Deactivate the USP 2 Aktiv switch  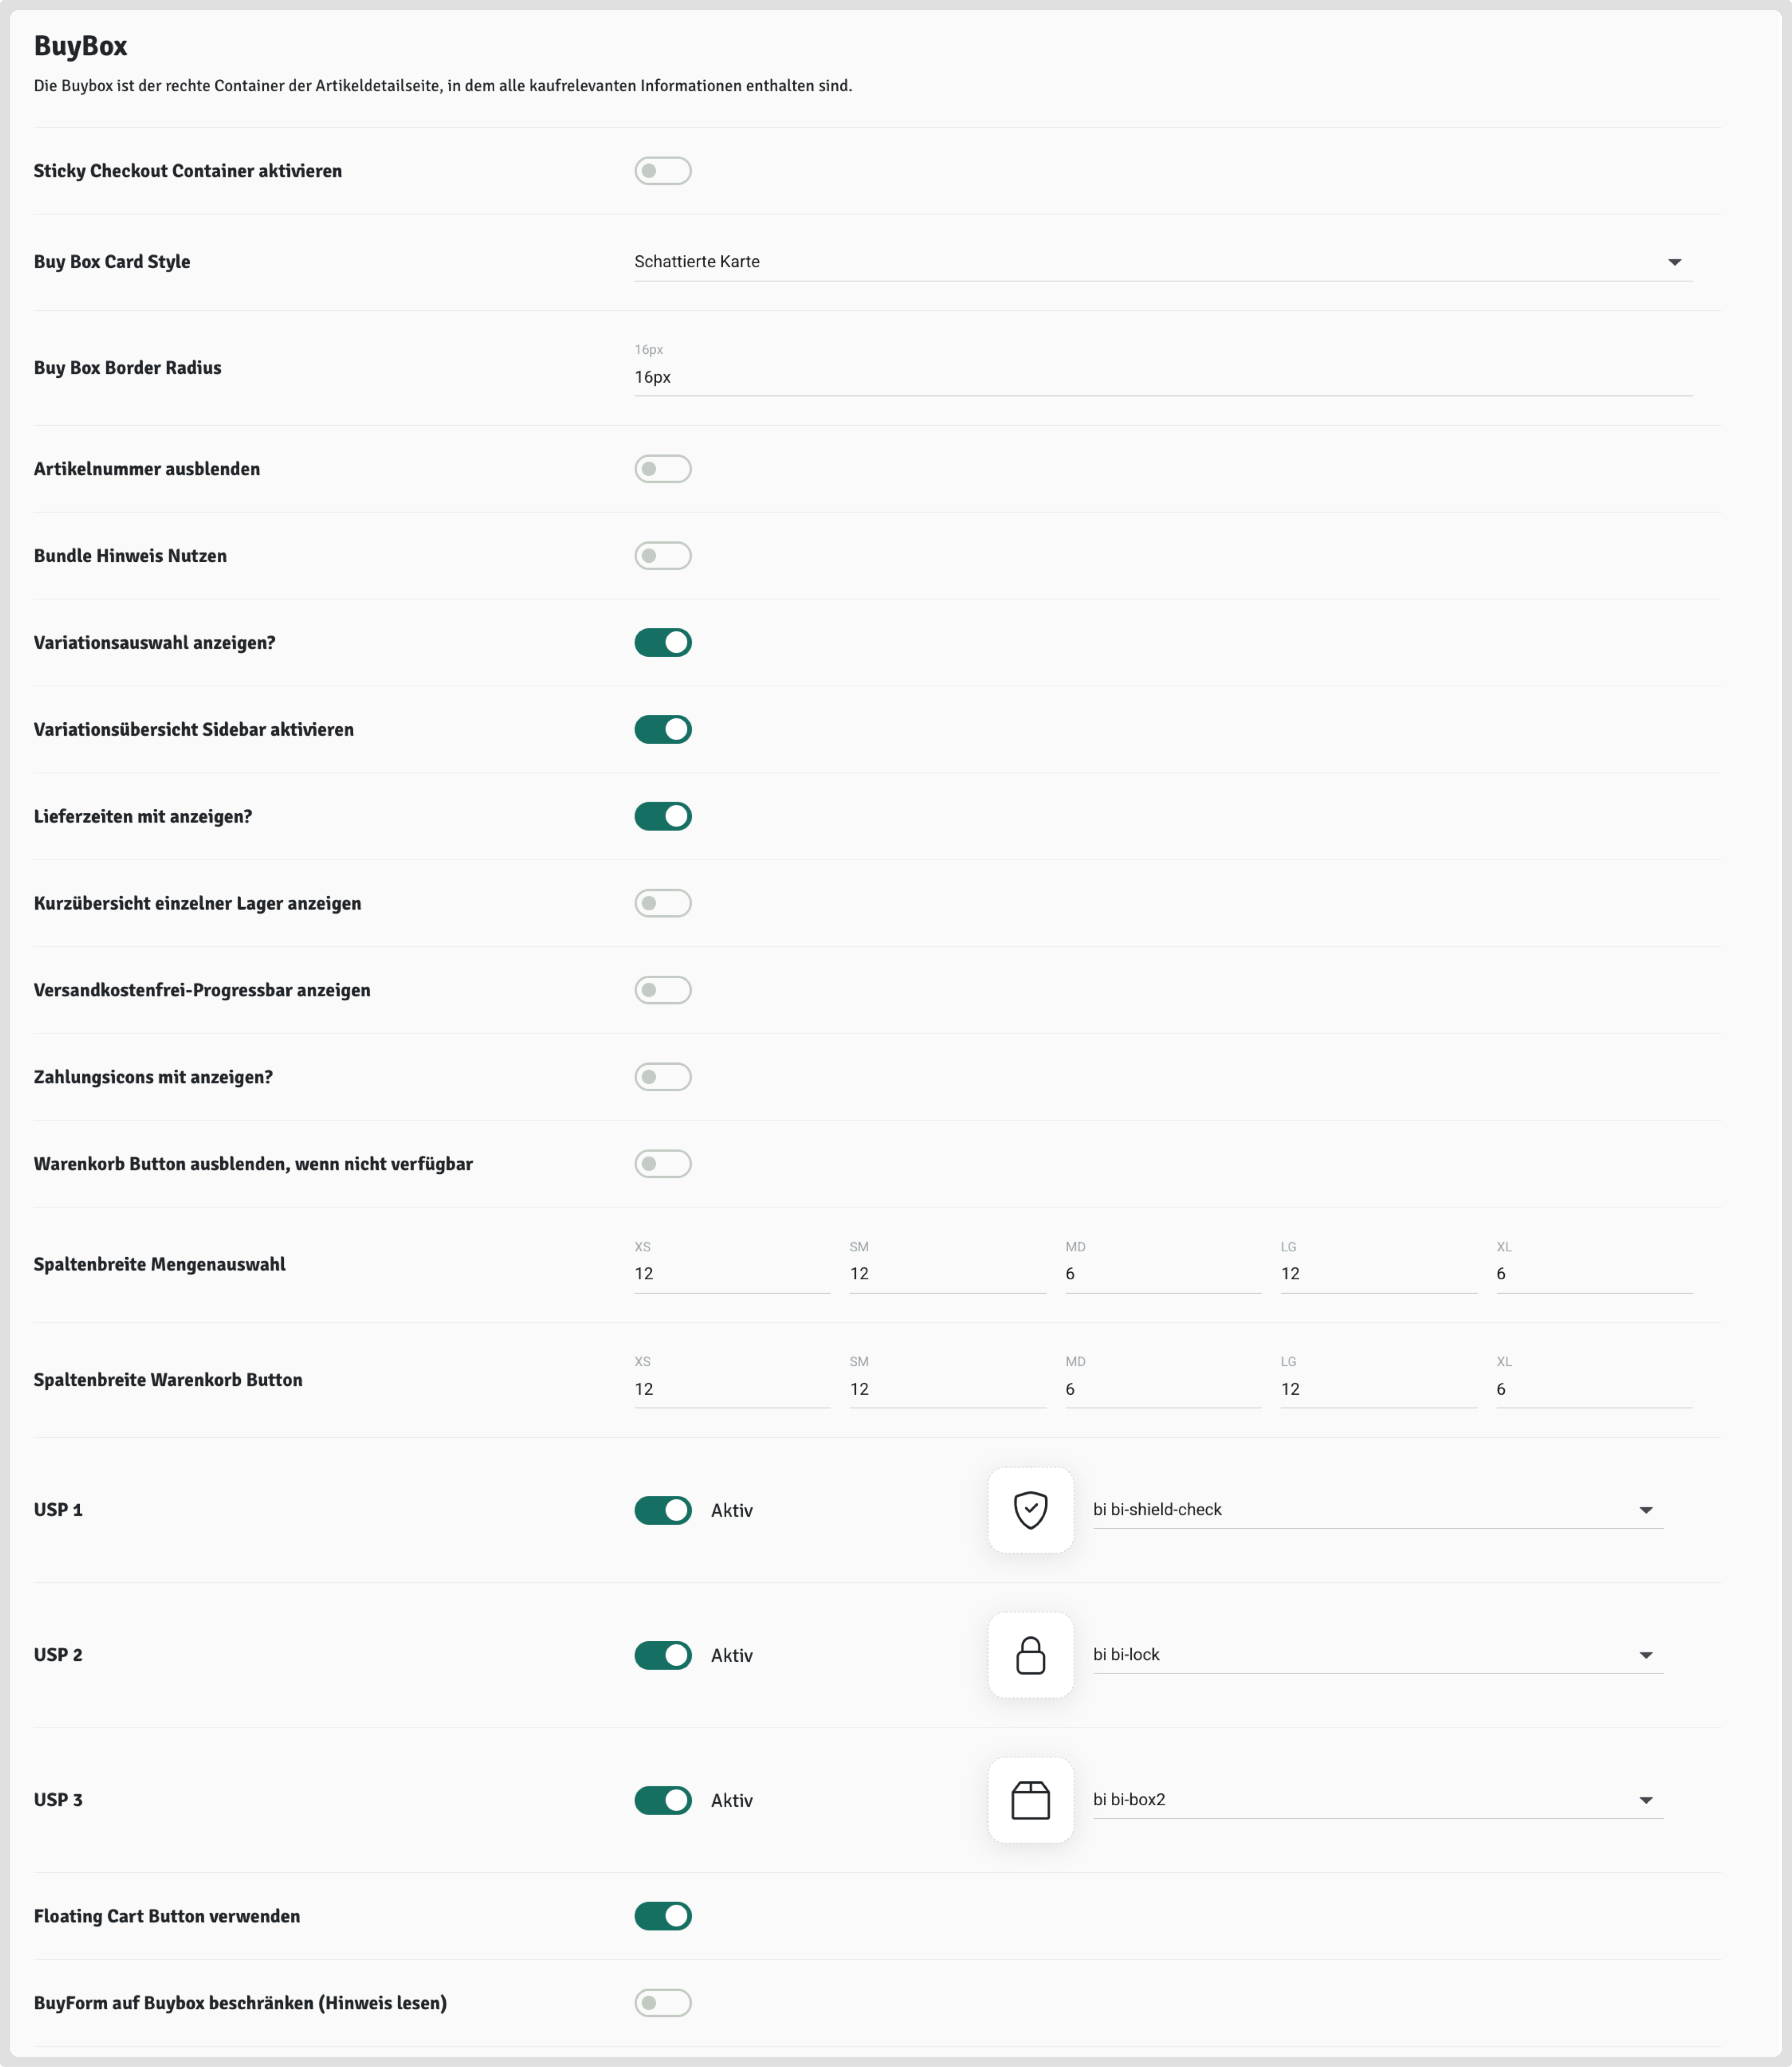662,1655
